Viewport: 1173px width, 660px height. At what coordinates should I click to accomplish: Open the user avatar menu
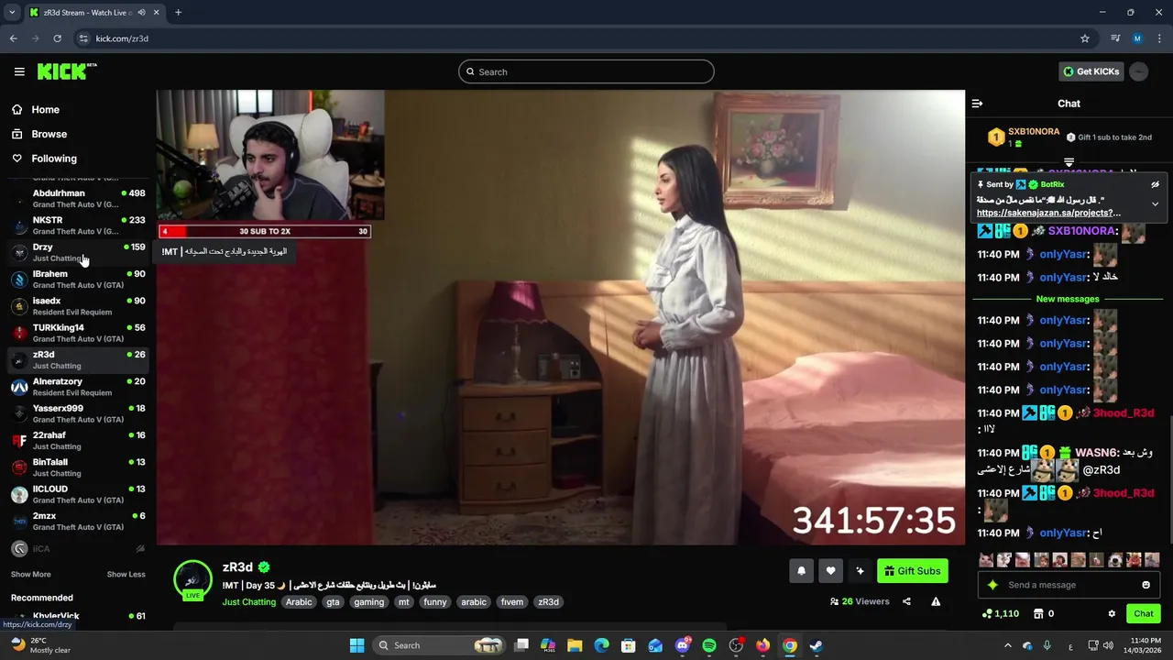1138,71
